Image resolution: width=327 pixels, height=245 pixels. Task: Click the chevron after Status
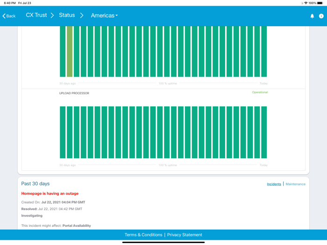[82, 15]
